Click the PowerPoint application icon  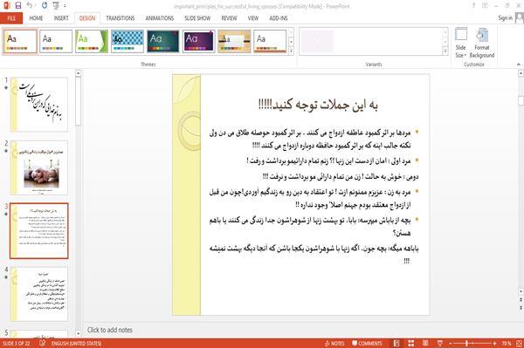(x=7, y=5)
